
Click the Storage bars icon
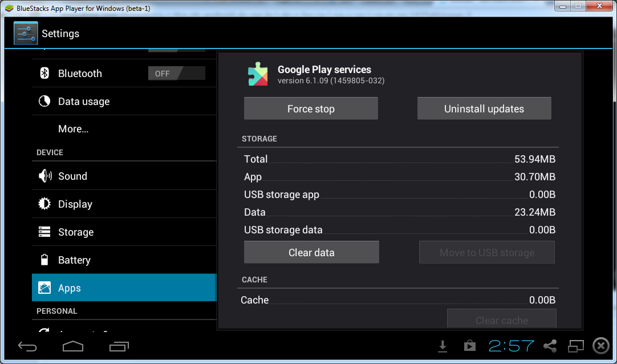[x=44, y=232]
